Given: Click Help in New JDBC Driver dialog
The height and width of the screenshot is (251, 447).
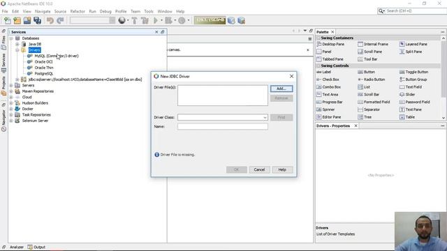Looking at the screenshot, I should (x=282, y=169).
